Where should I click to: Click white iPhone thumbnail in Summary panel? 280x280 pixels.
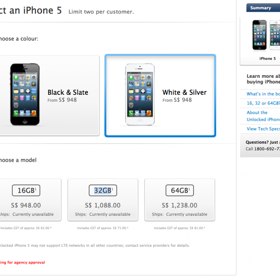pos(275,35)
